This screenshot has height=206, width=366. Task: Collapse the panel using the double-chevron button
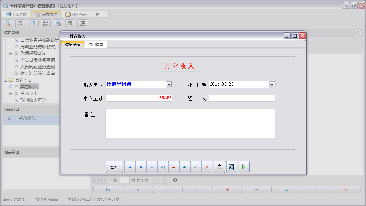pyautogui.click(x=358, y=33)
